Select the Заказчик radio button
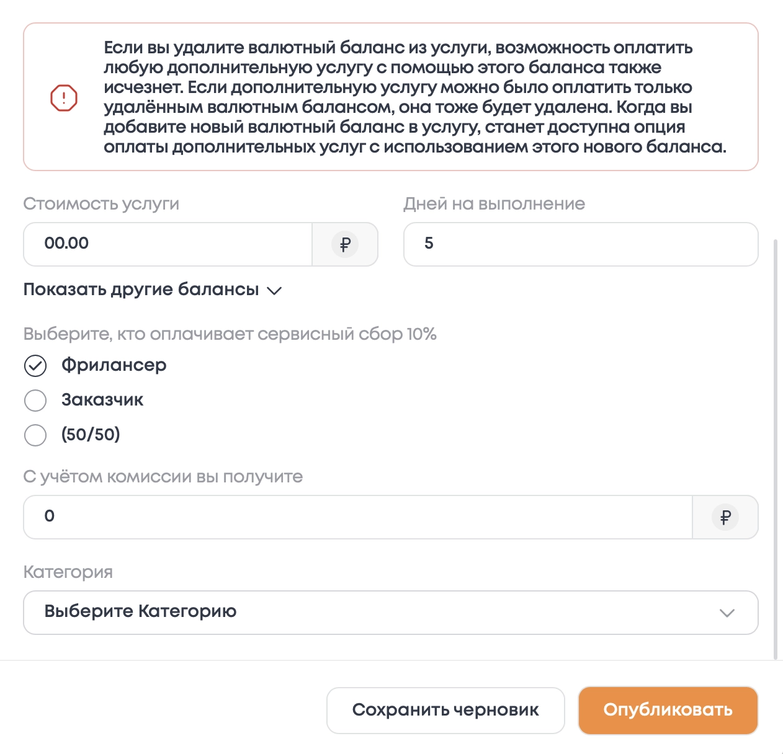Screen dimensions: 783x754 [35, 401]
